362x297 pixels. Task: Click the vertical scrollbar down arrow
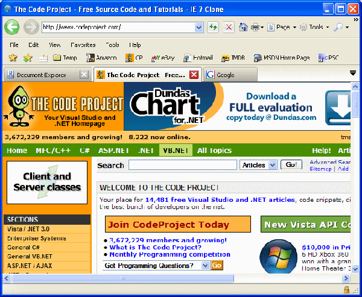tap(355, 269)
